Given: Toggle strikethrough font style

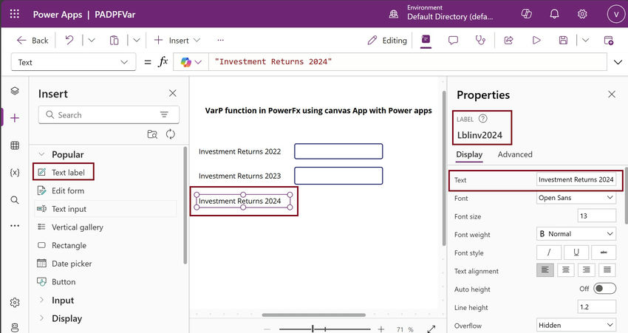Looking at the screenshot, I should pyautogui.click(x=604, y=253).
